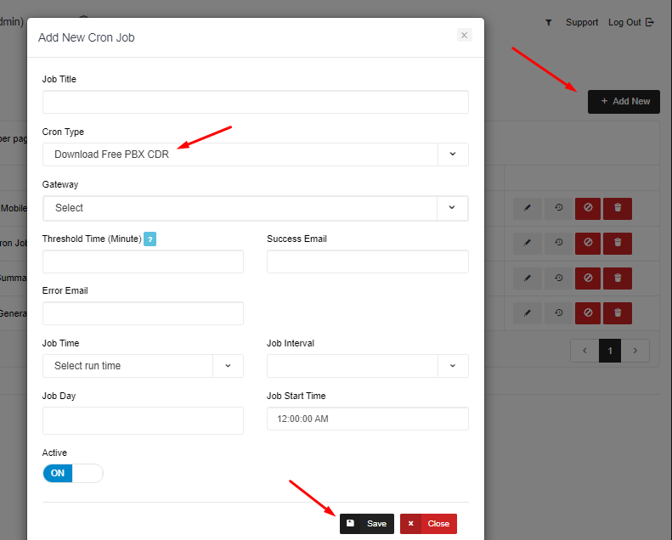Click the Job Title input field
672x540 pixels.
click(x=255, y=102)
